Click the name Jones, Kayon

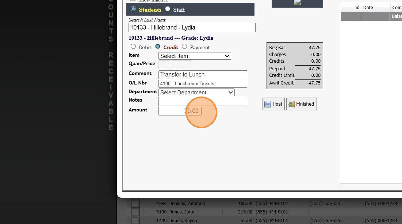coord(183,220)
